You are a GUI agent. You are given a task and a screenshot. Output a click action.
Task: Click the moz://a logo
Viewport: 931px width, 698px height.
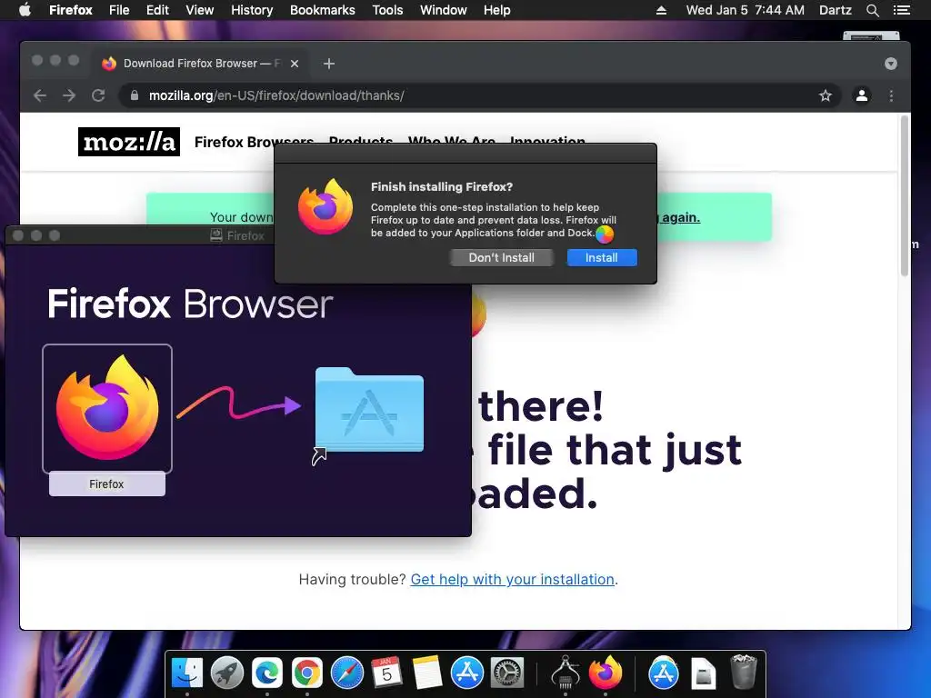pos(129,142)
